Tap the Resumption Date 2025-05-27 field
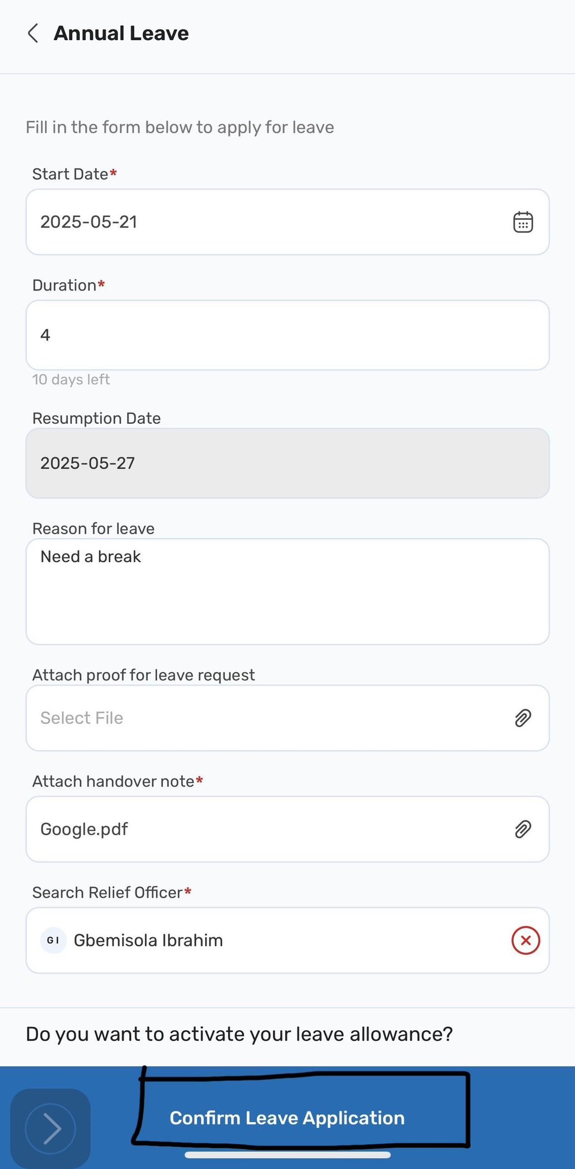Screen dimensions: 575x1169 click(x=287, y=463)
